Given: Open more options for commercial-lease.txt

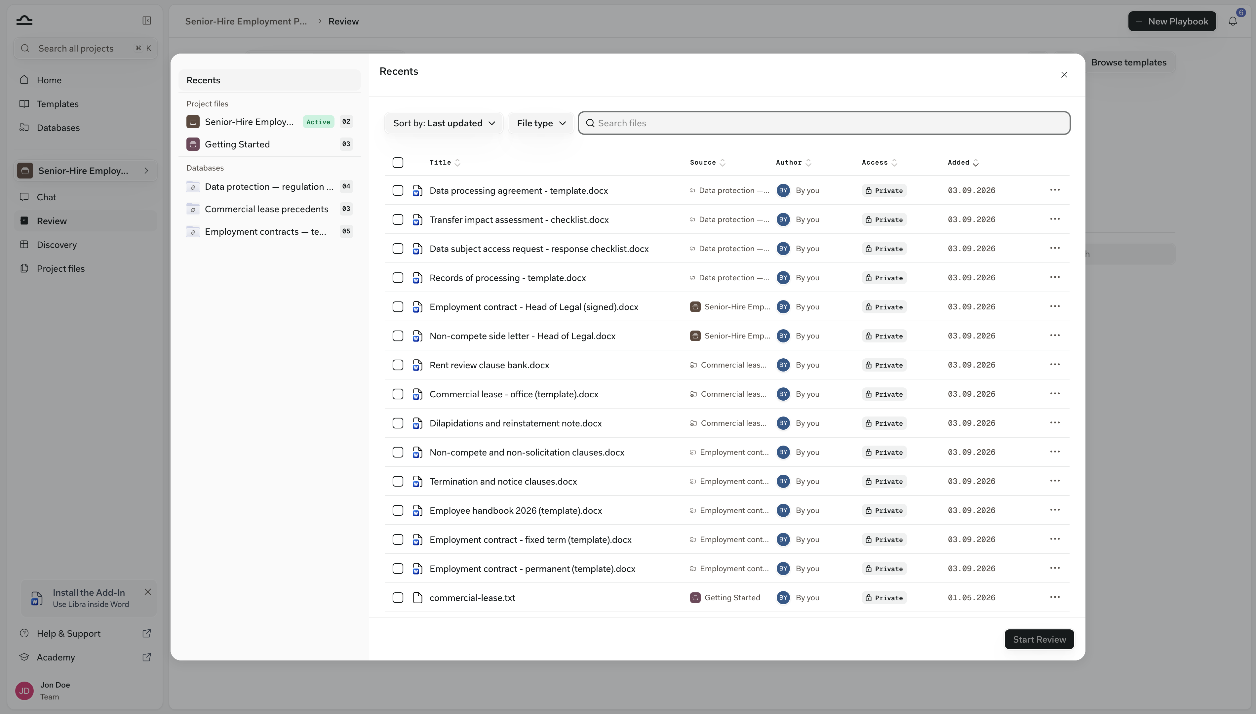Looking at the screenshot, I should click(1055, 597).
